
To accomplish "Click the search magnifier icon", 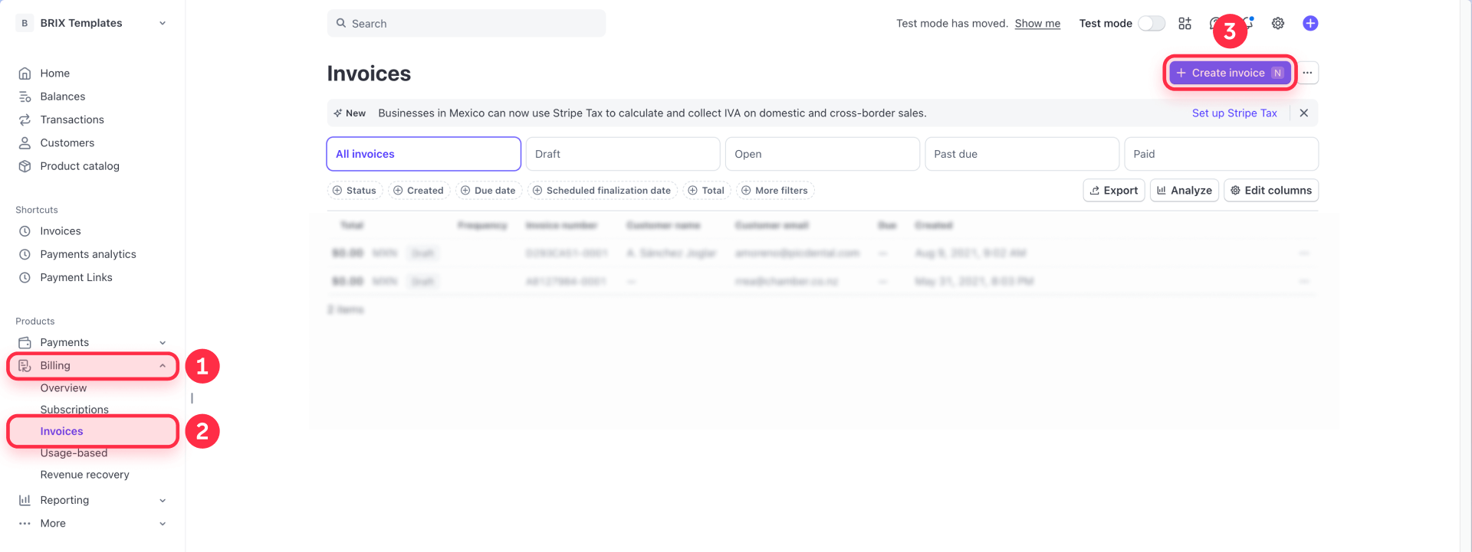I will point(341,24).
